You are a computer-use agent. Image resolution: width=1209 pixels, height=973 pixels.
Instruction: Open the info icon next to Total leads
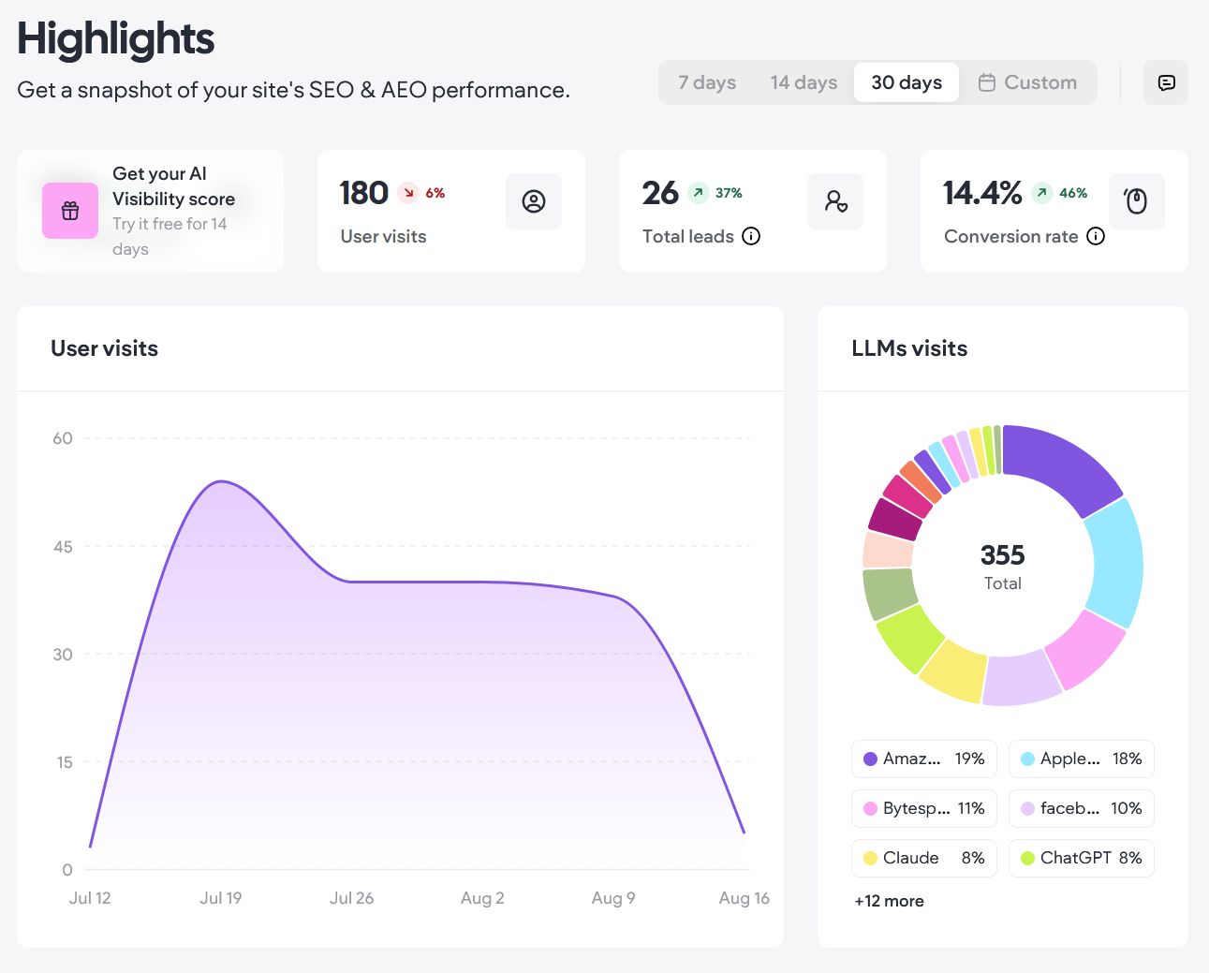(x=751, y=236)
